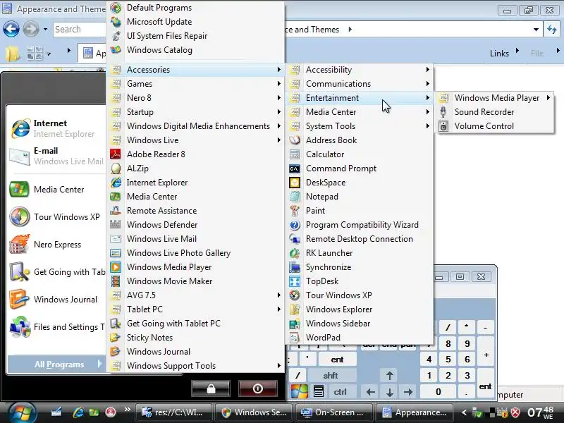Select Default Programs menu entry

[196, 8]
